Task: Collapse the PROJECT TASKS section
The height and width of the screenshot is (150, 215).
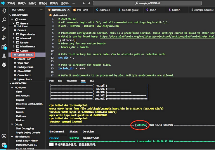Action: (10, 15)
